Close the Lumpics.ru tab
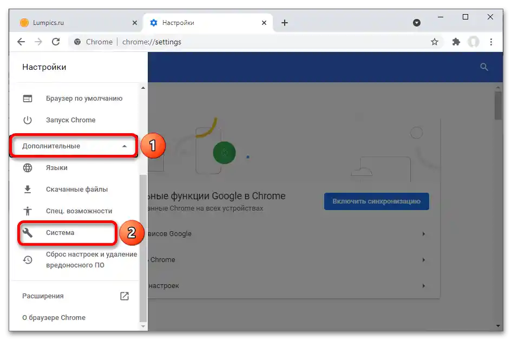 tap(135, 23)
